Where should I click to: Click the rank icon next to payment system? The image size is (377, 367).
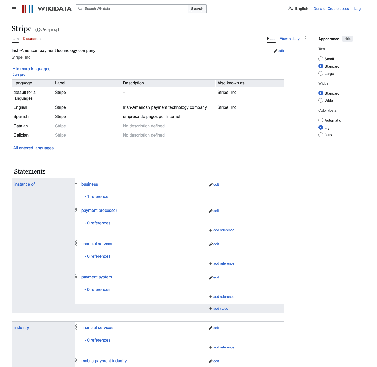(x=76, y=276)
